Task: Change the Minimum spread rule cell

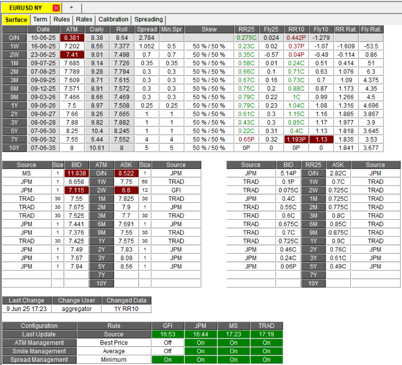Action: tap(114, 360)
